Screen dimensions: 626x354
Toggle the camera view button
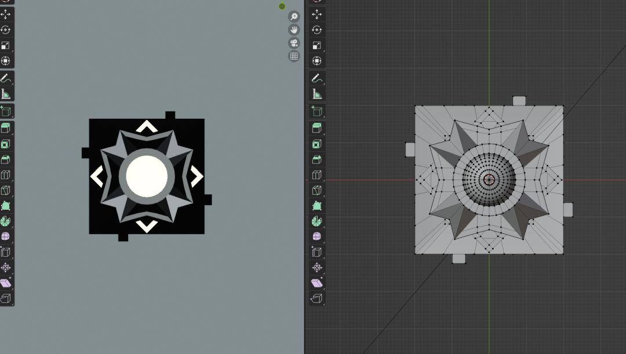pyautogui.click(x=294, y=43)
